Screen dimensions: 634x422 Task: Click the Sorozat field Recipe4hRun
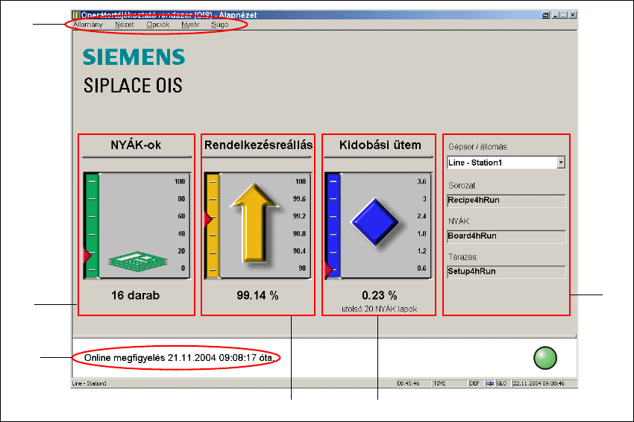[506, 201]
